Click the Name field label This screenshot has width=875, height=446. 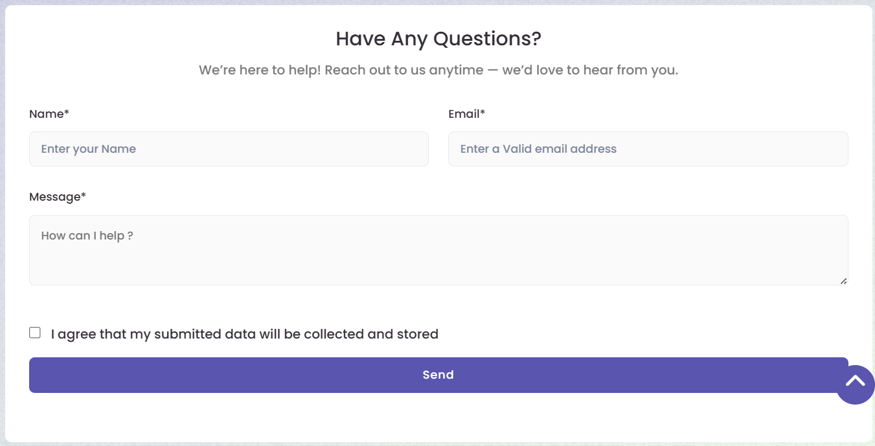tap(47, 114)
